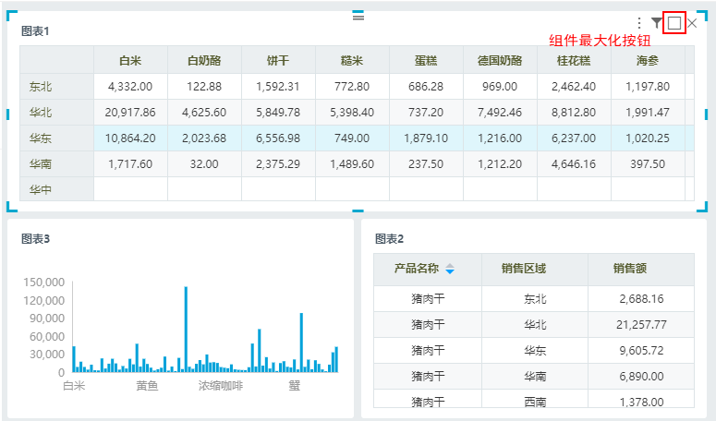Click the 黄鱼 axis label in 图表3
716x421 pixels.
tap(147, 386)
